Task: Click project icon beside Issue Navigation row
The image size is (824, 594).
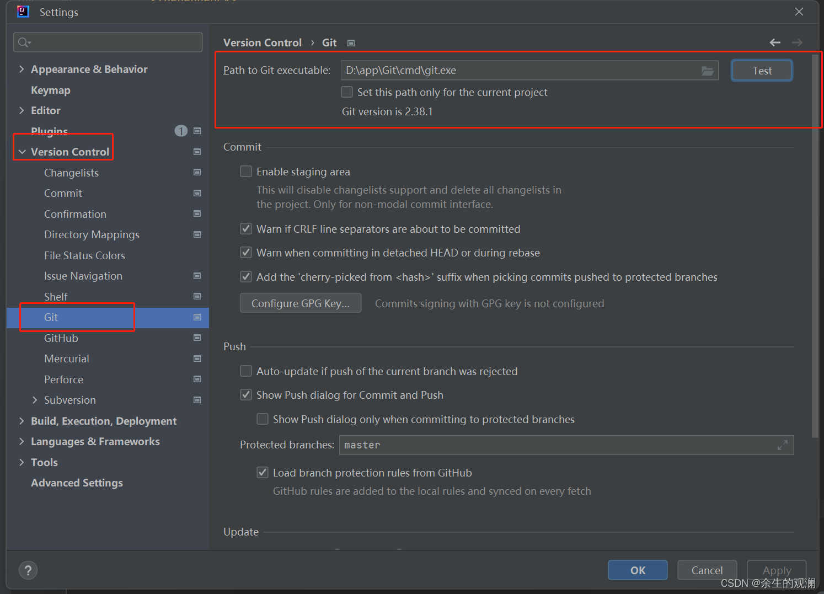Action: point(197,276)
